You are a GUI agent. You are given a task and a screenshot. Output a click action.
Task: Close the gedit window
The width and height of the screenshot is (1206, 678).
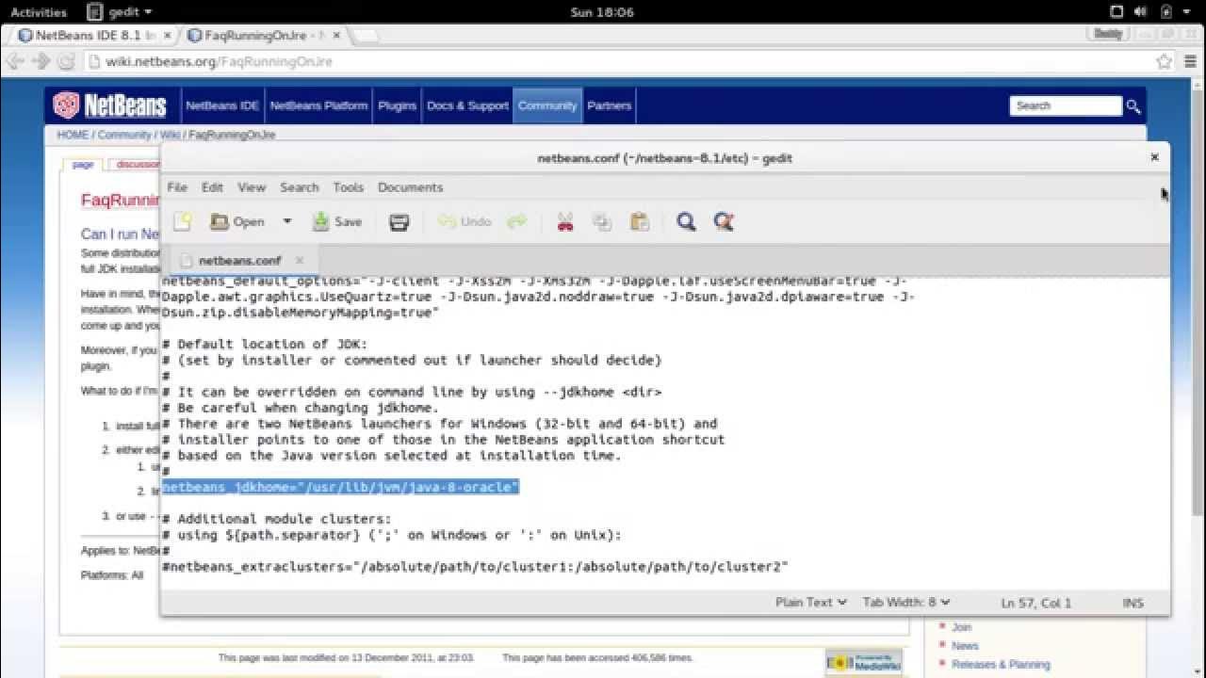[x=1154, y=157]
